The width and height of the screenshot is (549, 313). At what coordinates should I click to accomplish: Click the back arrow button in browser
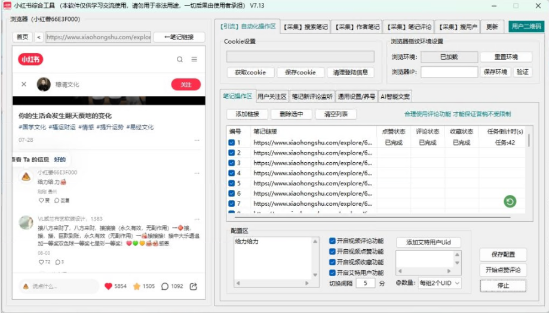pos(38,37)
